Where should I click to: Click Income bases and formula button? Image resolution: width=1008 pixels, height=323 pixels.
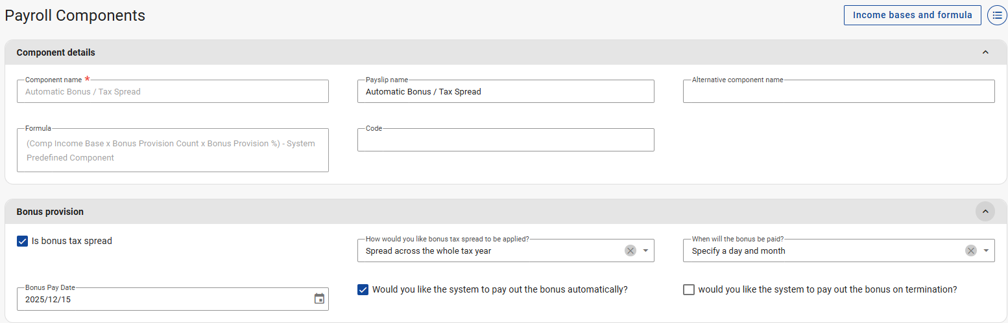(x=912, y=15)
